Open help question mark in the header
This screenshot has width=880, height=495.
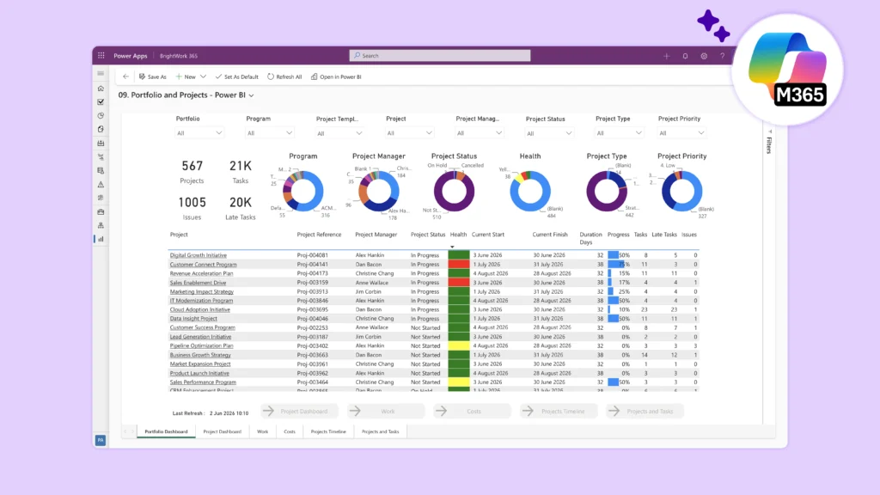[x=722, y=56]
